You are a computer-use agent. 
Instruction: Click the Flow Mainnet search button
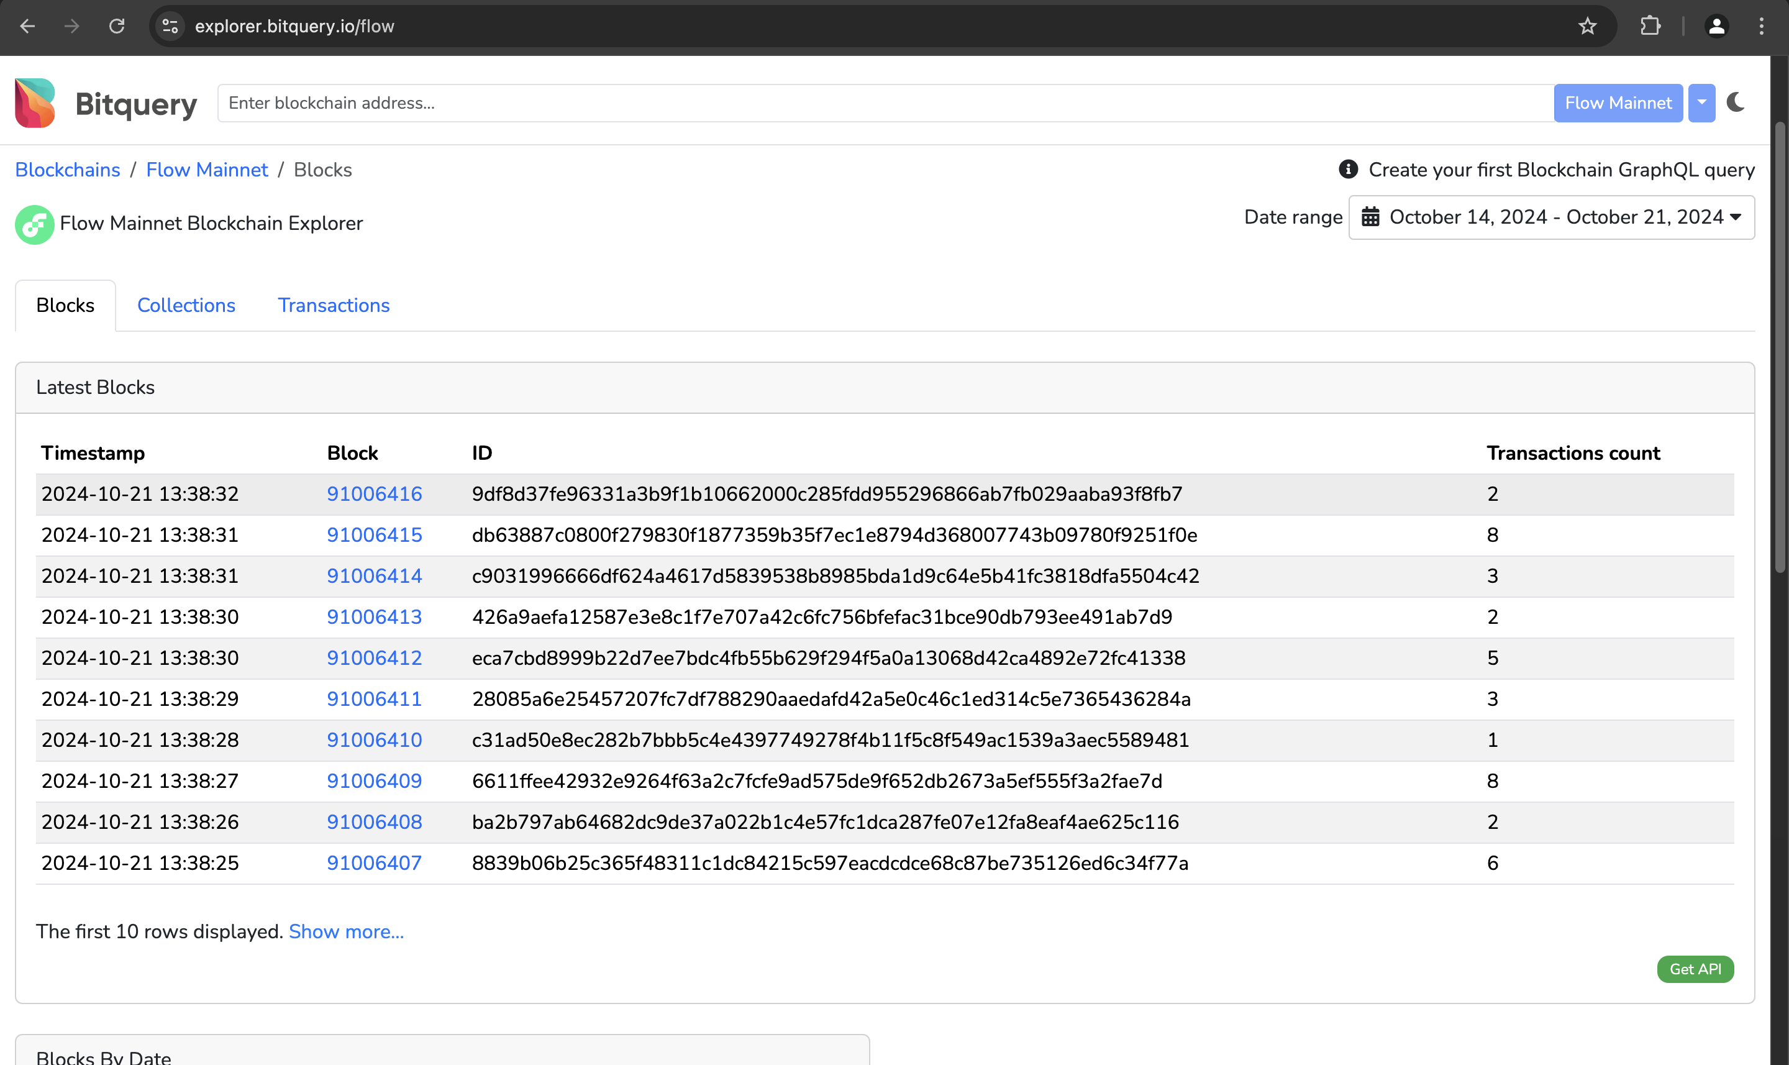[1618, 103]
